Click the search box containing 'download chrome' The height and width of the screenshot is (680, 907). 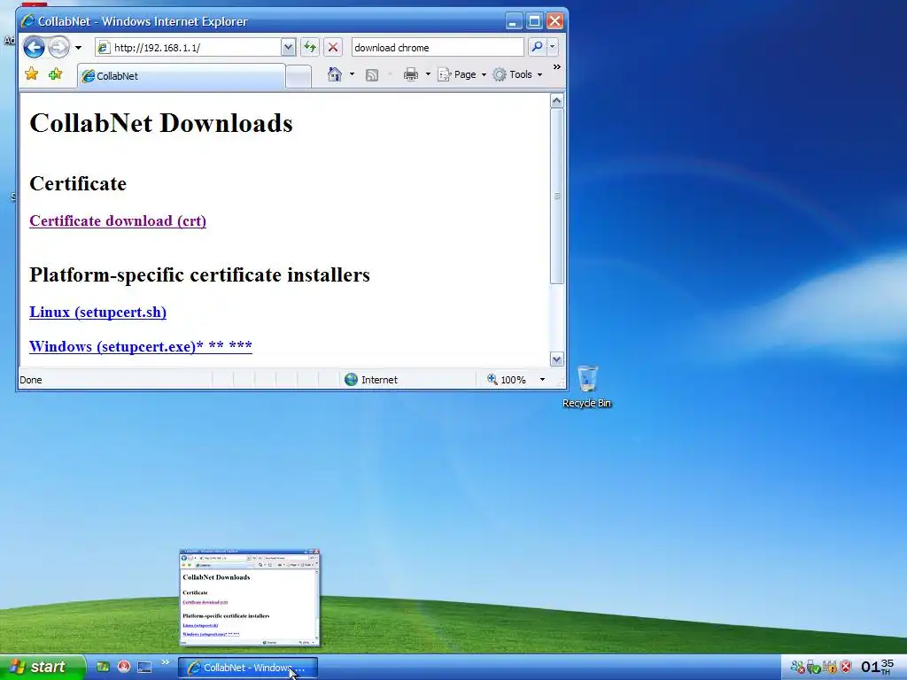(438, 48)
